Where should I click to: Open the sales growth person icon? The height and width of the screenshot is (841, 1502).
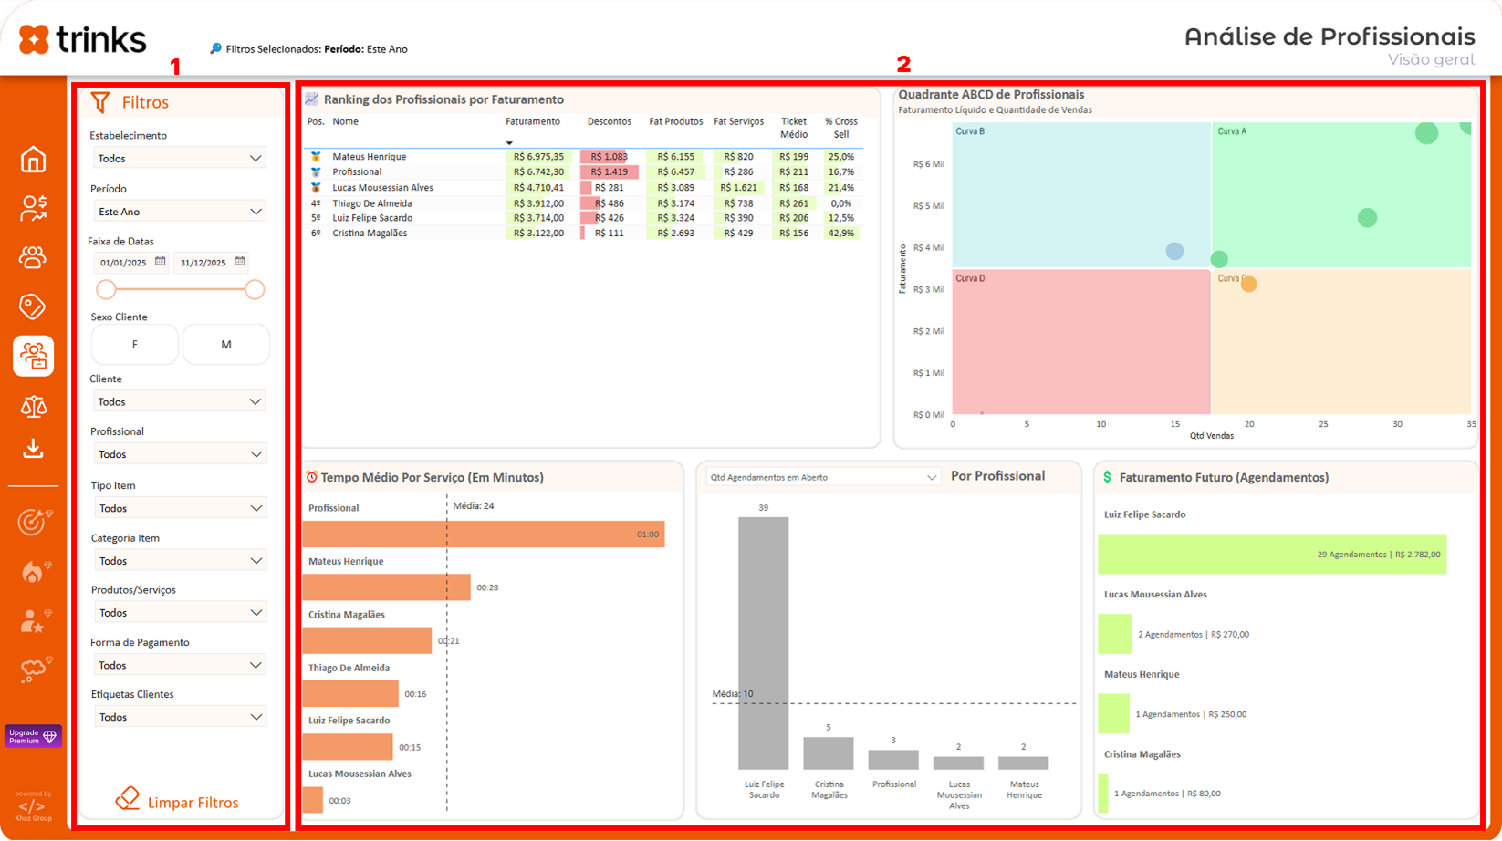(33, 209)
